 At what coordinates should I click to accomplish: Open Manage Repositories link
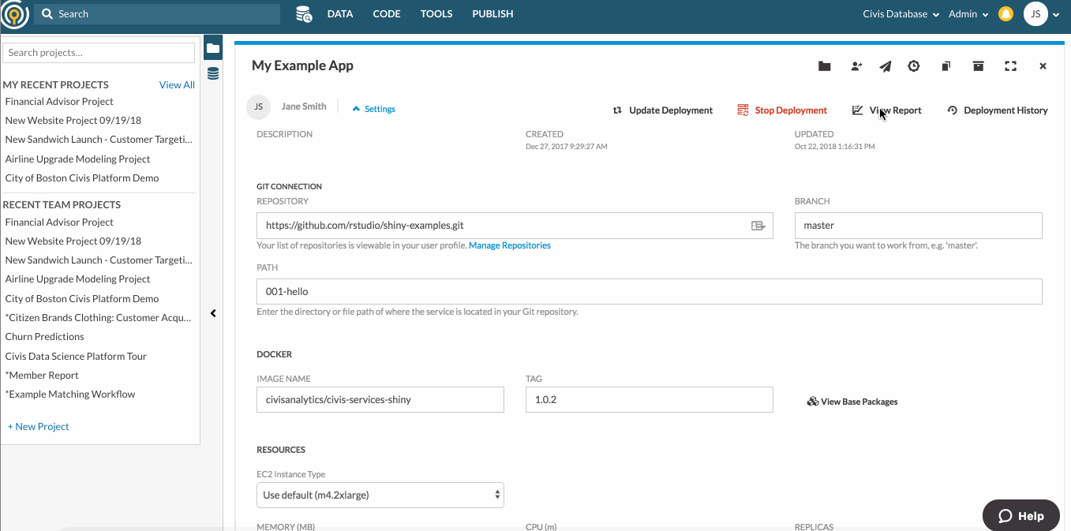pos(509,245)
